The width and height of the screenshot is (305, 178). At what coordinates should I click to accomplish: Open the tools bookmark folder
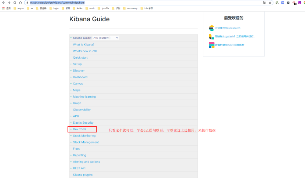pyautogui.click(x=90, y=8)
